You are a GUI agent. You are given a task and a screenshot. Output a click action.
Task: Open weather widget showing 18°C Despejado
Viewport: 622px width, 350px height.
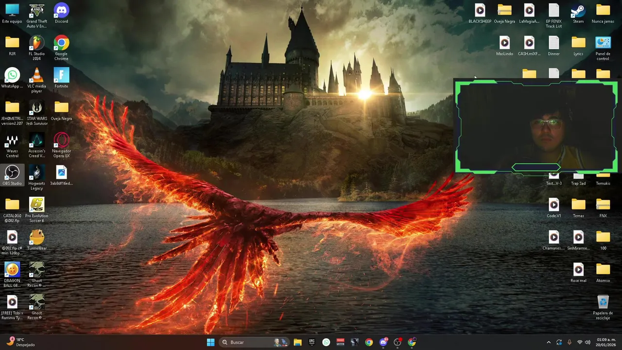click(x=21, y=342)
